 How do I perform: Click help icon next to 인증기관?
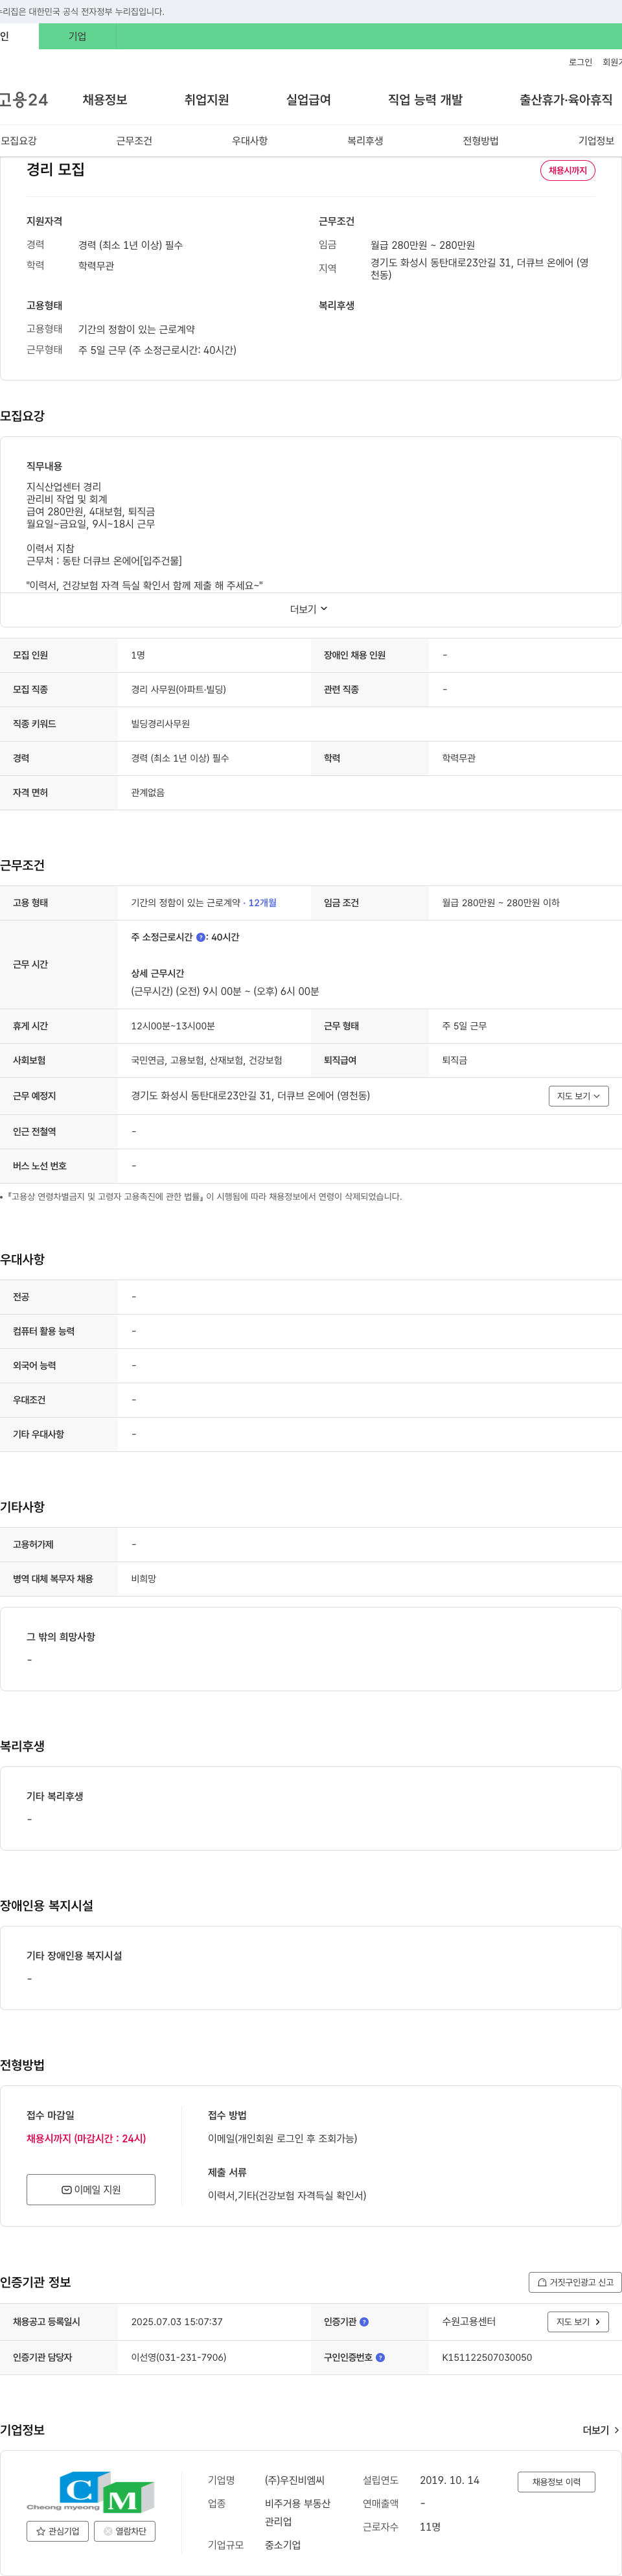click(364, 2322)
